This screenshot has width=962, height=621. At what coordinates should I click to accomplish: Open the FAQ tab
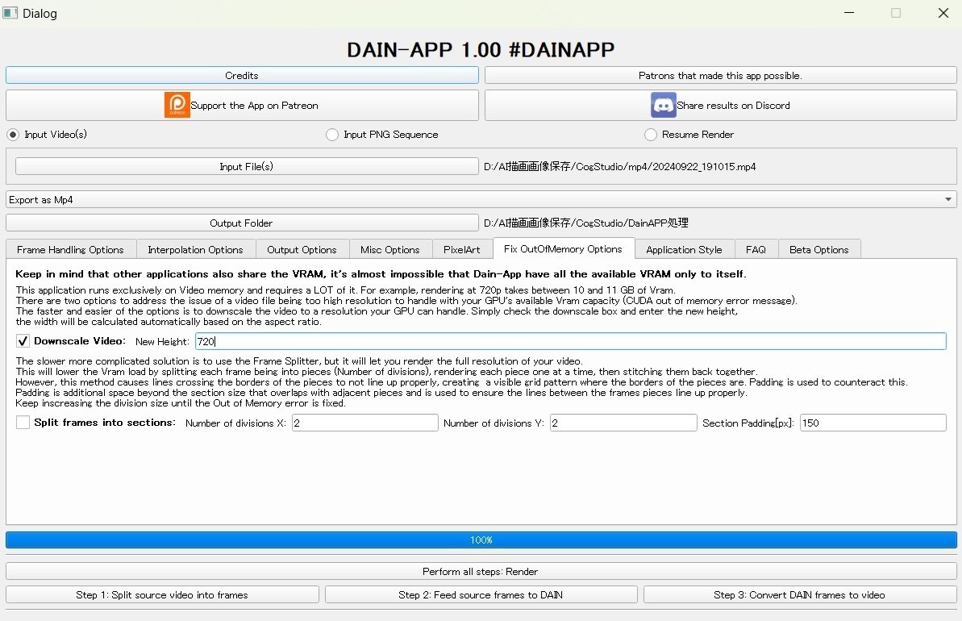click(x=756, y=250)
